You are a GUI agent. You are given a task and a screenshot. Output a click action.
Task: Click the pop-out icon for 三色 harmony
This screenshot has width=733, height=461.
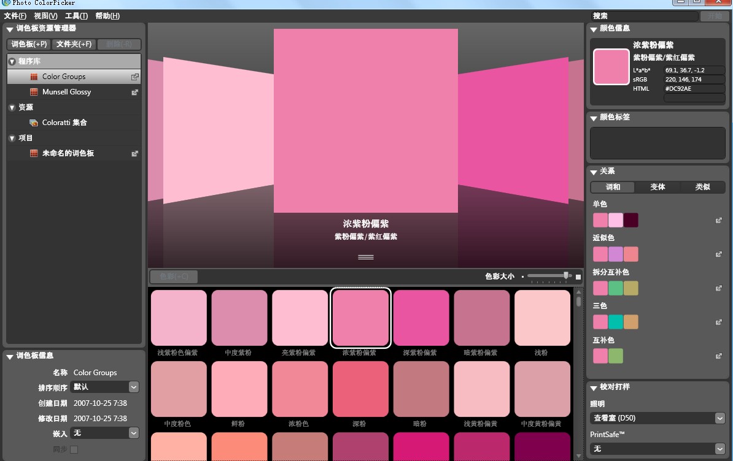point(718,322)
